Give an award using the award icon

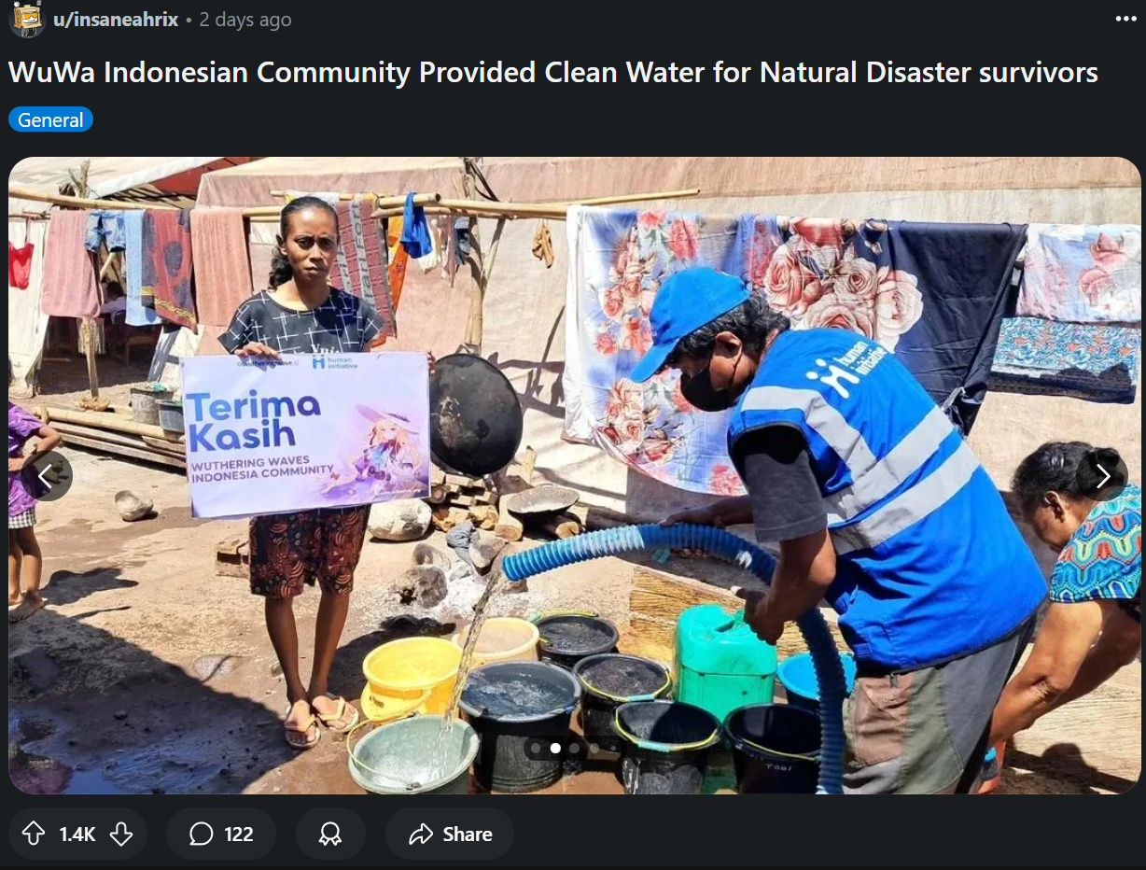(x=330, y=834)
